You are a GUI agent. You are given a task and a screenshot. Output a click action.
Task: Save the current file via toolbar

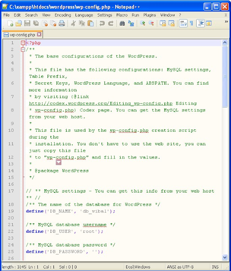[x=27, y=23]
